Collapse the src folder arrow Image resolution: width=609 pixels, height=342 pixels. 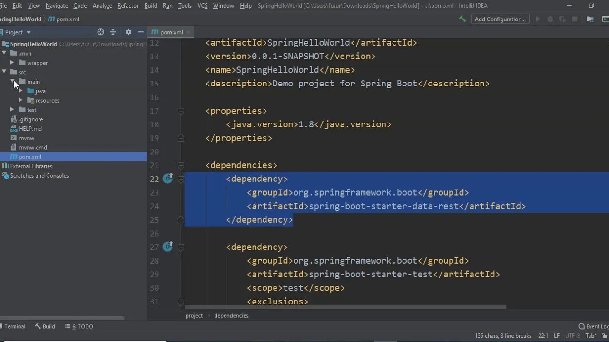tap(4, 72)
